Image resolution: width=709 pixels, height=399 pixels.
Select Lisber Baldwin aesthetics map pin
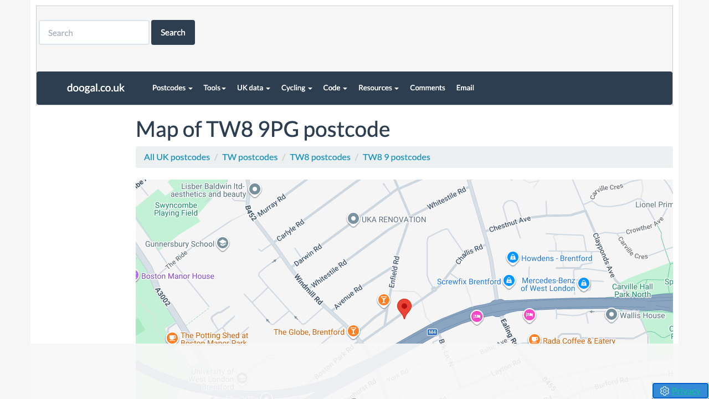tap(255, 190)
